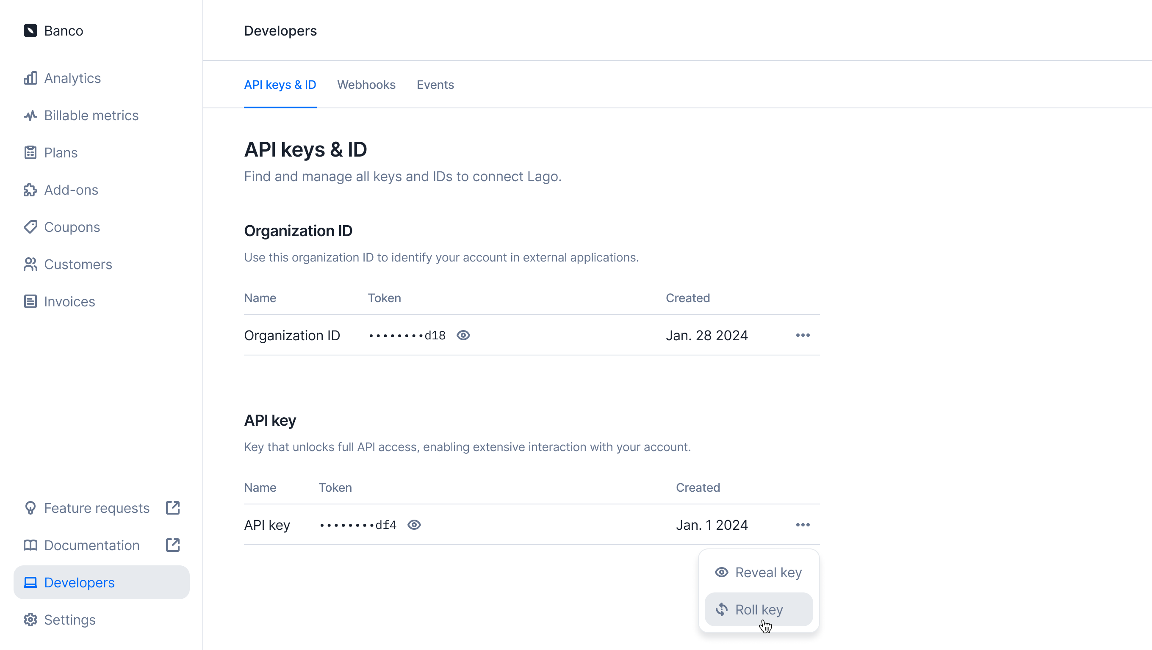The height and width of the screenshot is (650, 1152).
Task: Switch to the Webhooks tab
Action: click(366, 85)
